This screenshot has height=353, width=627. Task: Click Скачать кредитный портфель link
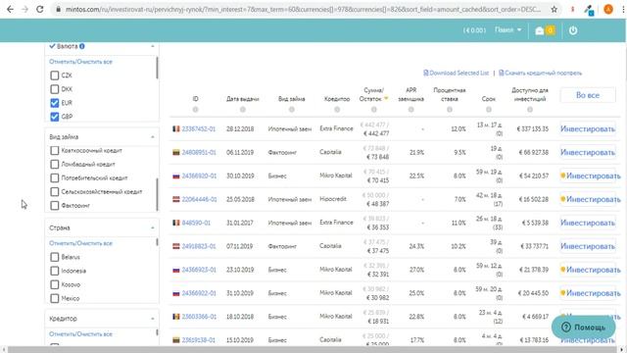540,73
